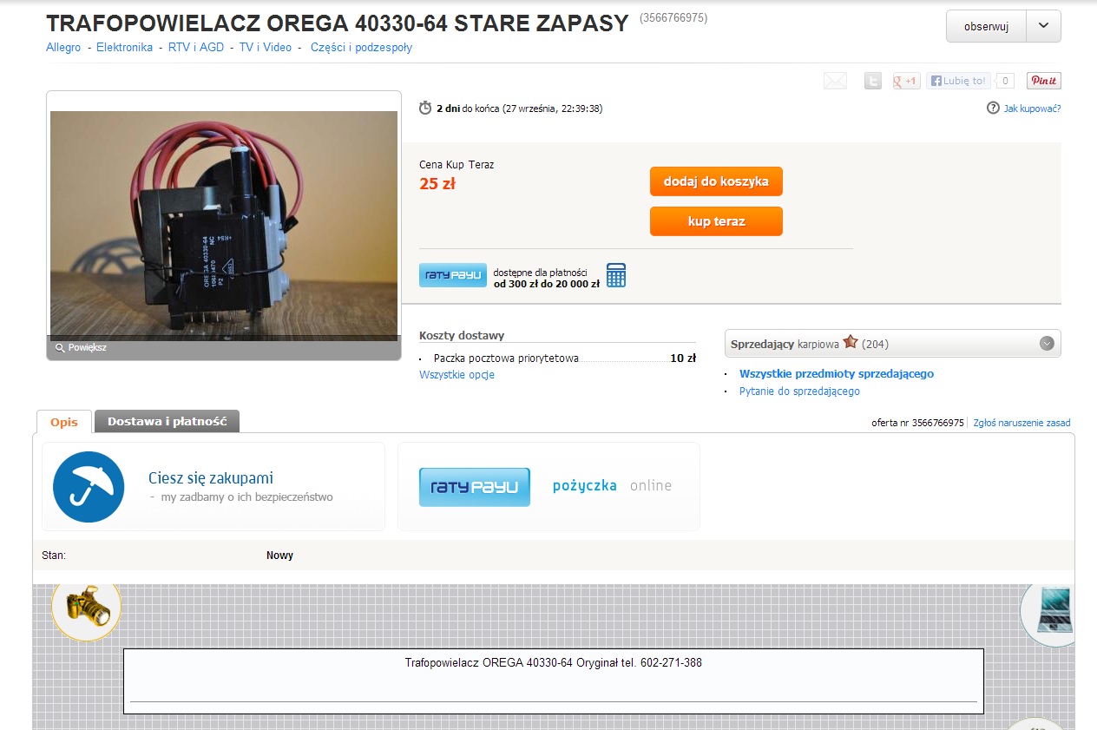Click the kup teraz button
Screen dimensions: 1097x730
pyautogui.click(x=716, y=221)
